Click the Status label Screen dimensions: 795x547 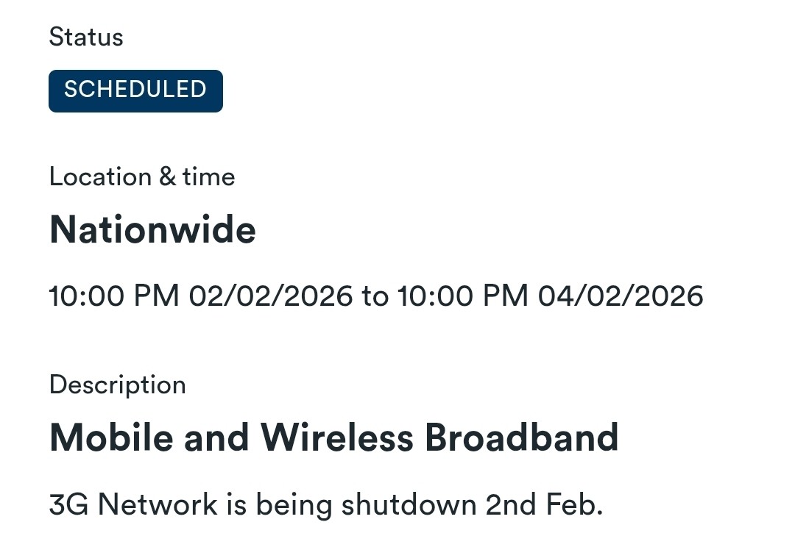(86, 37)
